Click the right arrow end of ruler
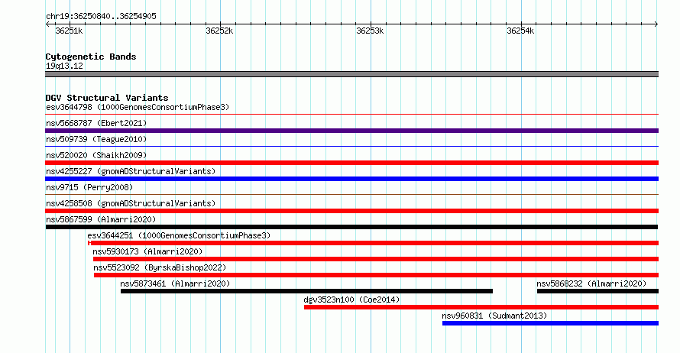Viewport: 680px width, 353px height. (x=656, y=24)
